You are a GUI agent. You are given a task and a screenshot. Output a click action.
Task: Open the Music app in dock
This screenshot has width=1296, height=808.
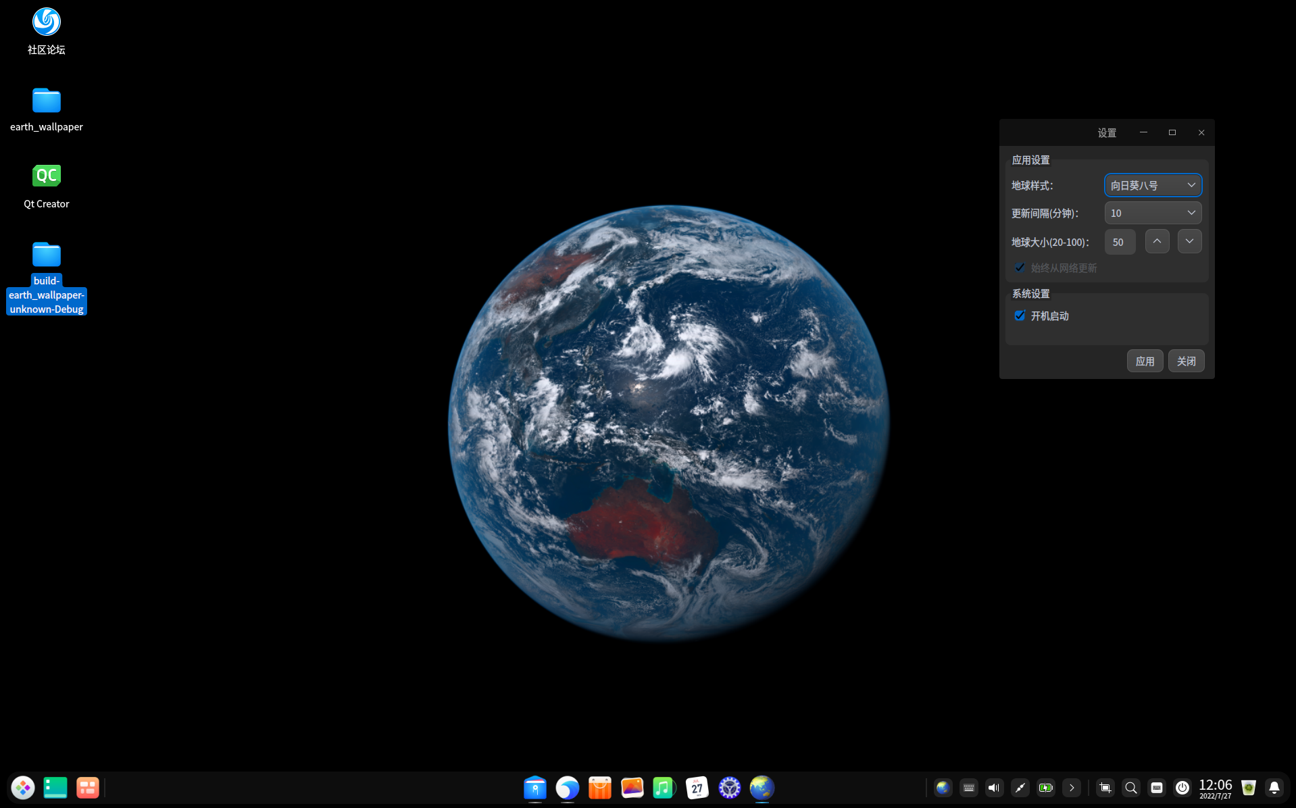[x=664, y=788]
